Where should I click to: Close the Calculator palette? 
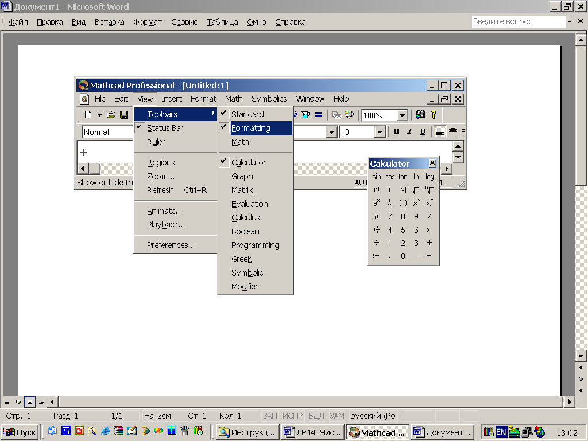point(432,163)
